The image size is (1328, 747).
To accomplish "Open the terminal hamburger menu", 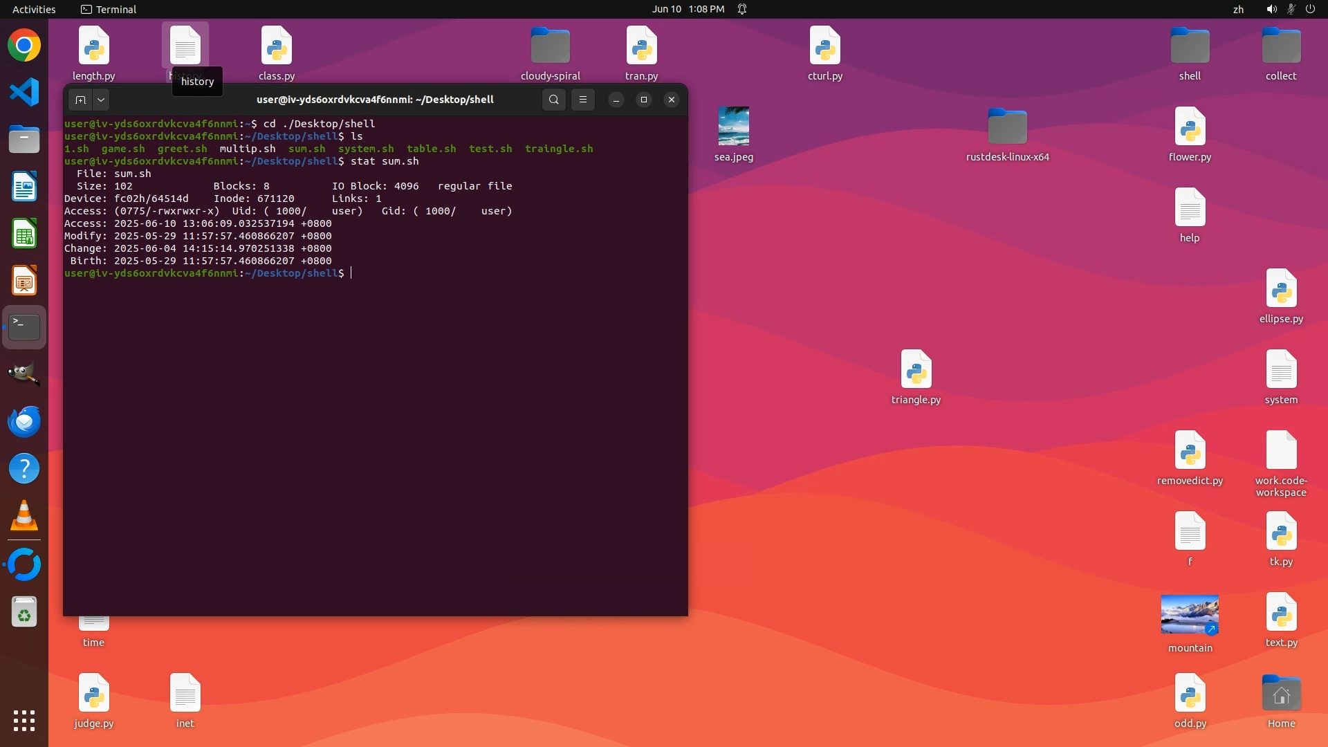I will click(x=583, y=100).
